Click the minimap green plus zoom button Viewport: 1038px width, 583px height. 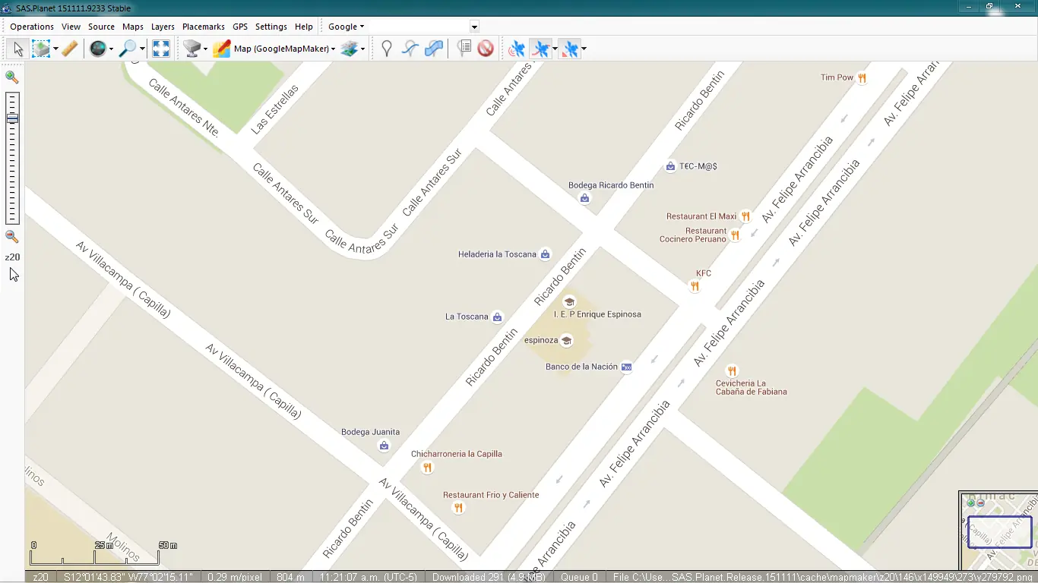click(x=970, y=503)
